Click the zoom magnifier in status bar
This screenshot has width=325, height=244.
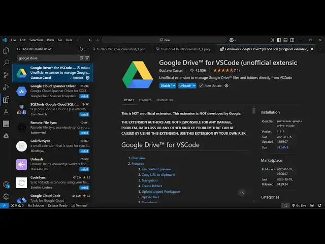pyautogui.click(x=285, y=205)
